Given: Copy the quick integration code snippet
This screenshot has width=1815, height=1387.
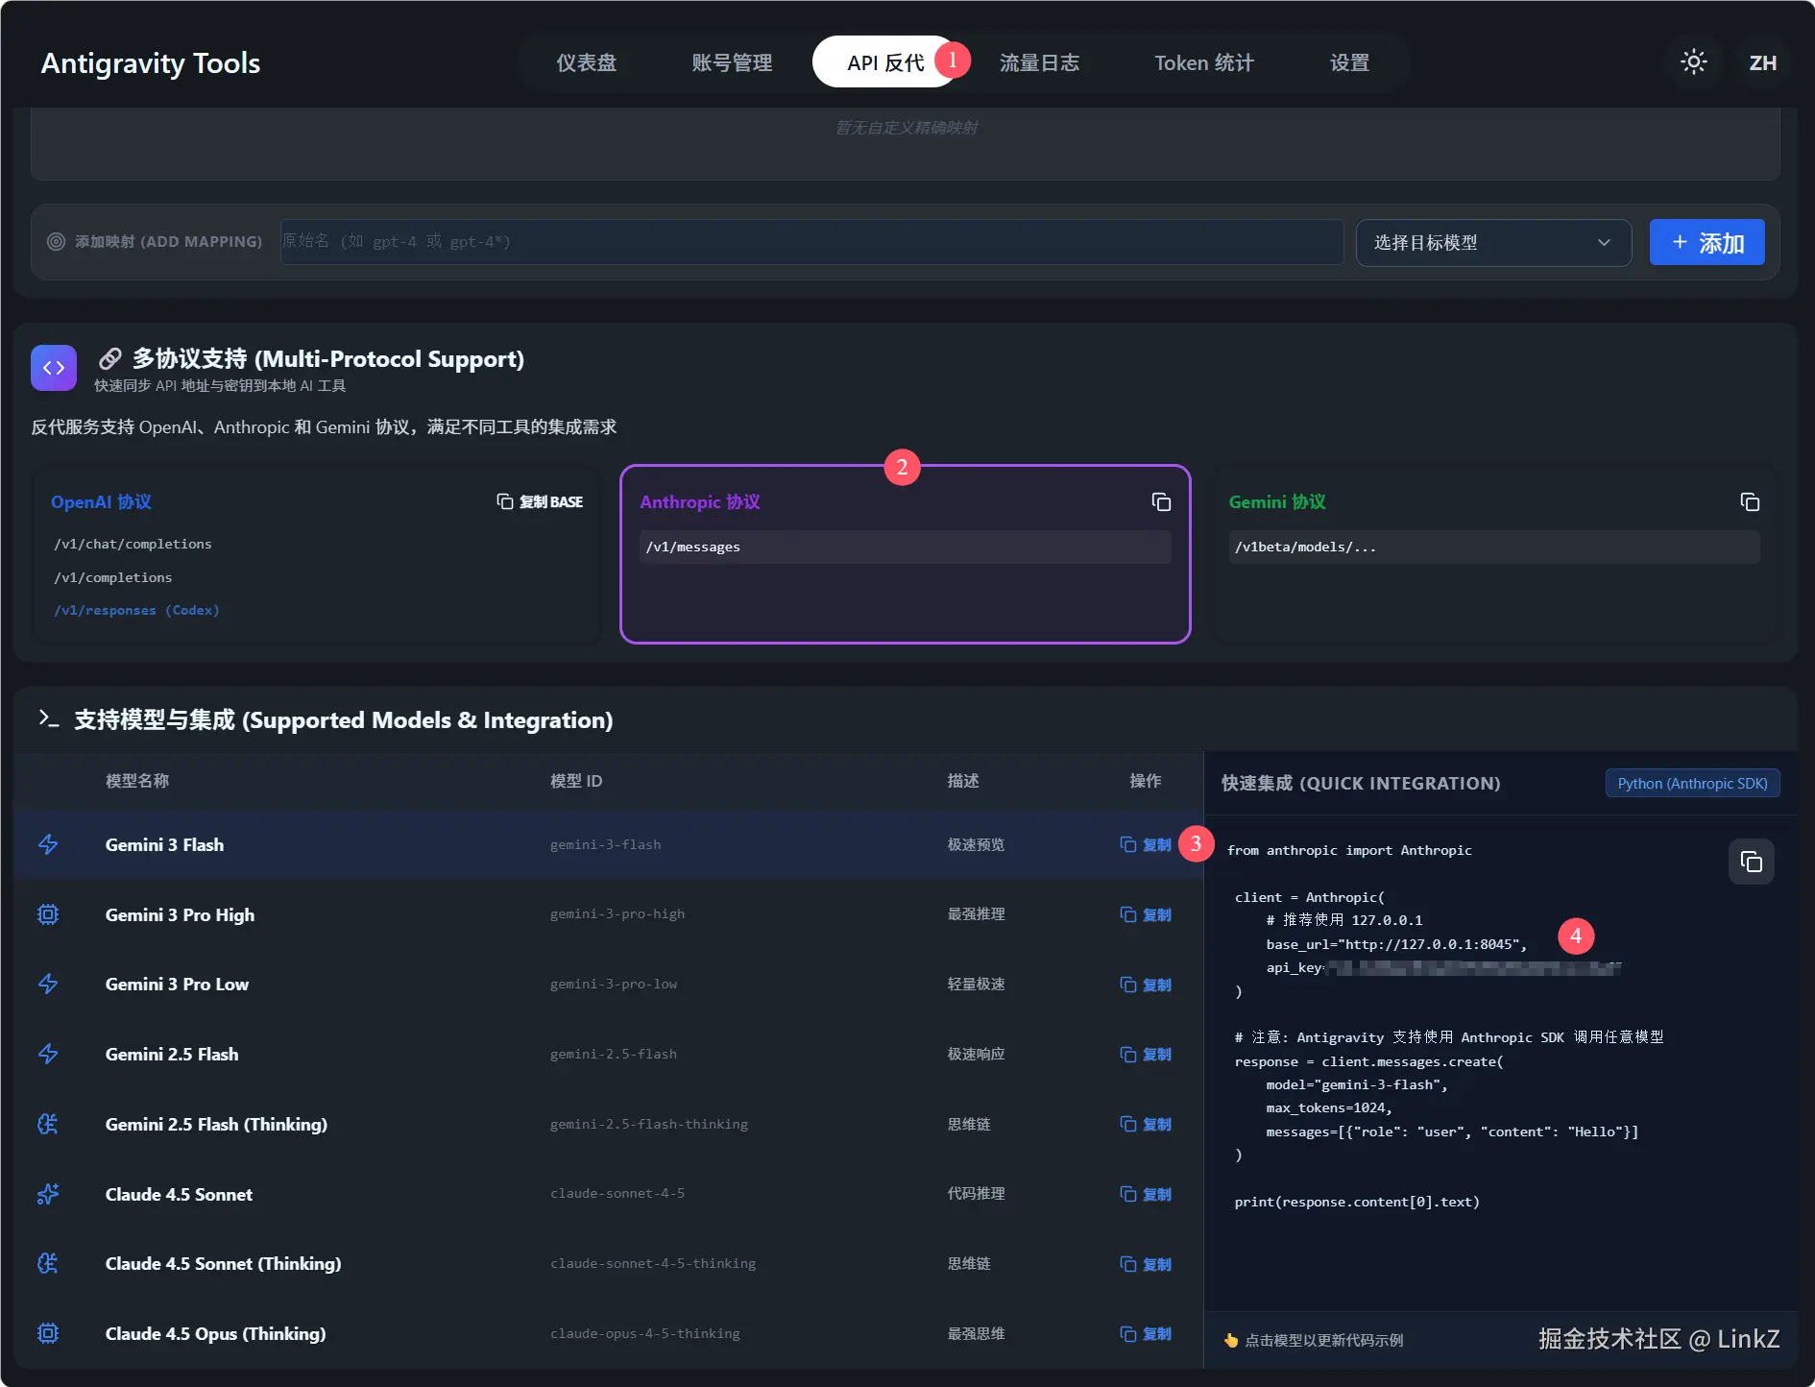Looking at the screenshot, I should [1751, 861].
